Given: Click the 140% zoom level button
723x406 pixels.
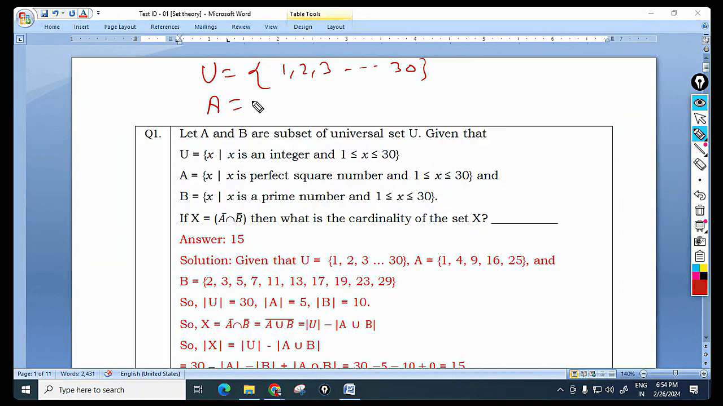Looking at the screenshot, I should click(x=628, y=374).
